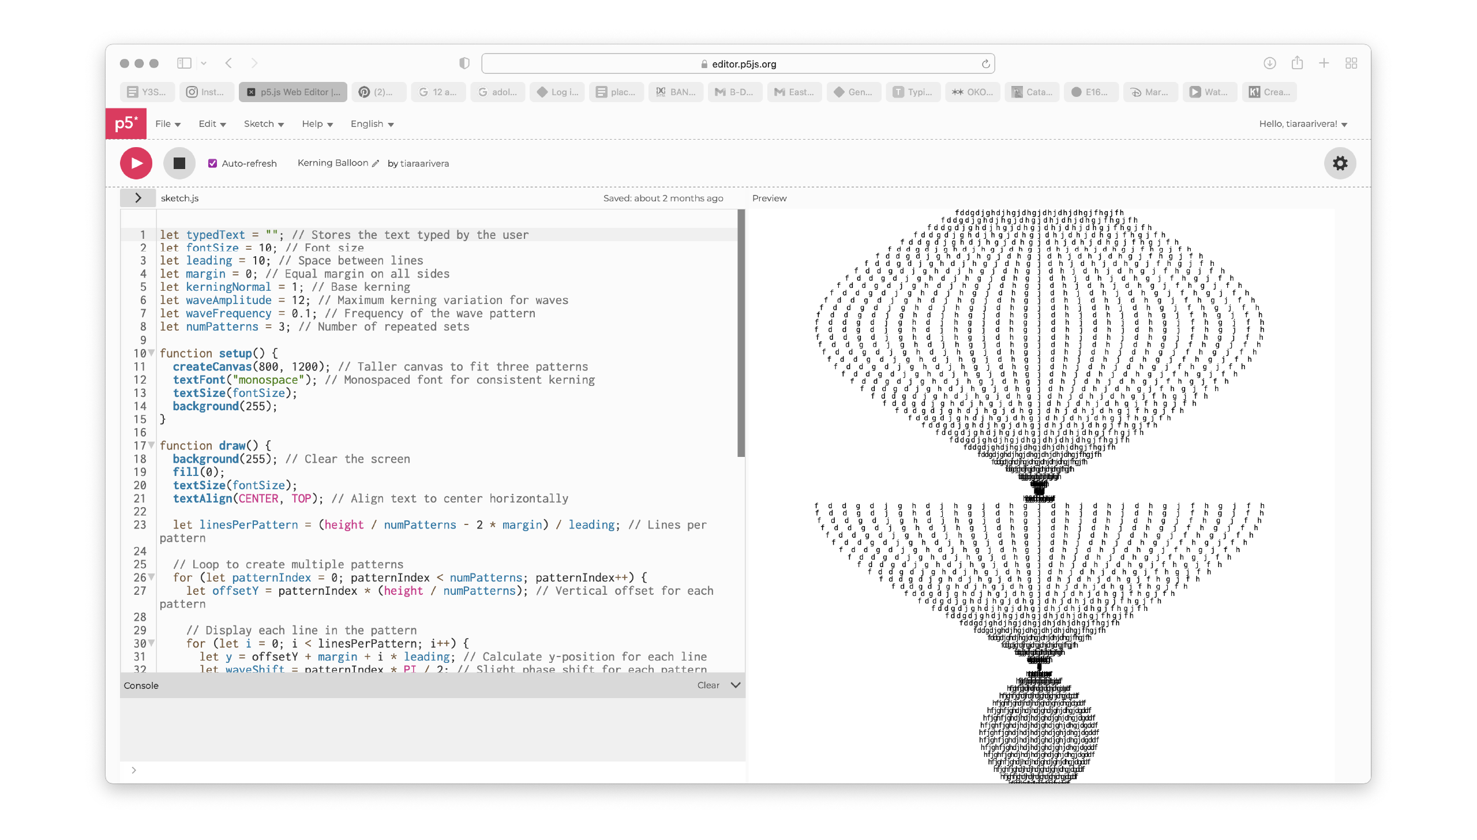Viewport: 1477px width, 840px height.
Task: Click the Kerning Balloon sketch title
Action: pyautogui.click(x=333, y=163)
